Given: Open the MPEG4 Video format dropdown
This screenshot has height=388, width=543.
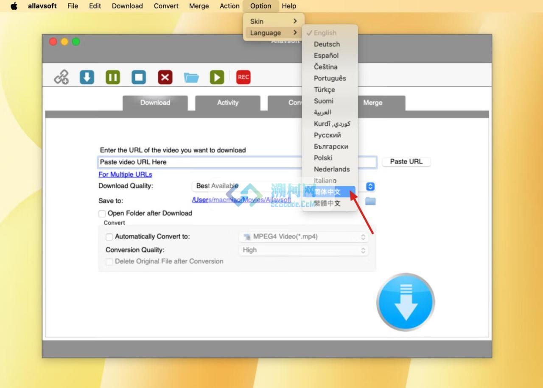Looking at the screenshot, I should (x=303, y=237).
